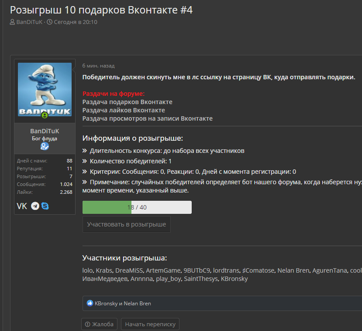This screenshot has width=362, height=331.
Task: Open BanDiTuK's Skype contact icon
Action: [x=45, y=206]
